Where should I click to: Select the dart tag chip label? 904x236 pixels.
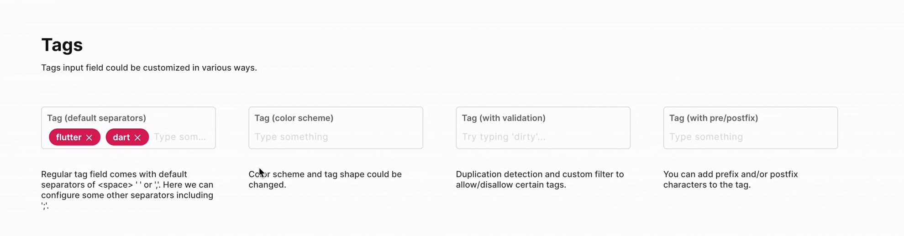click(x=121, y=137)
